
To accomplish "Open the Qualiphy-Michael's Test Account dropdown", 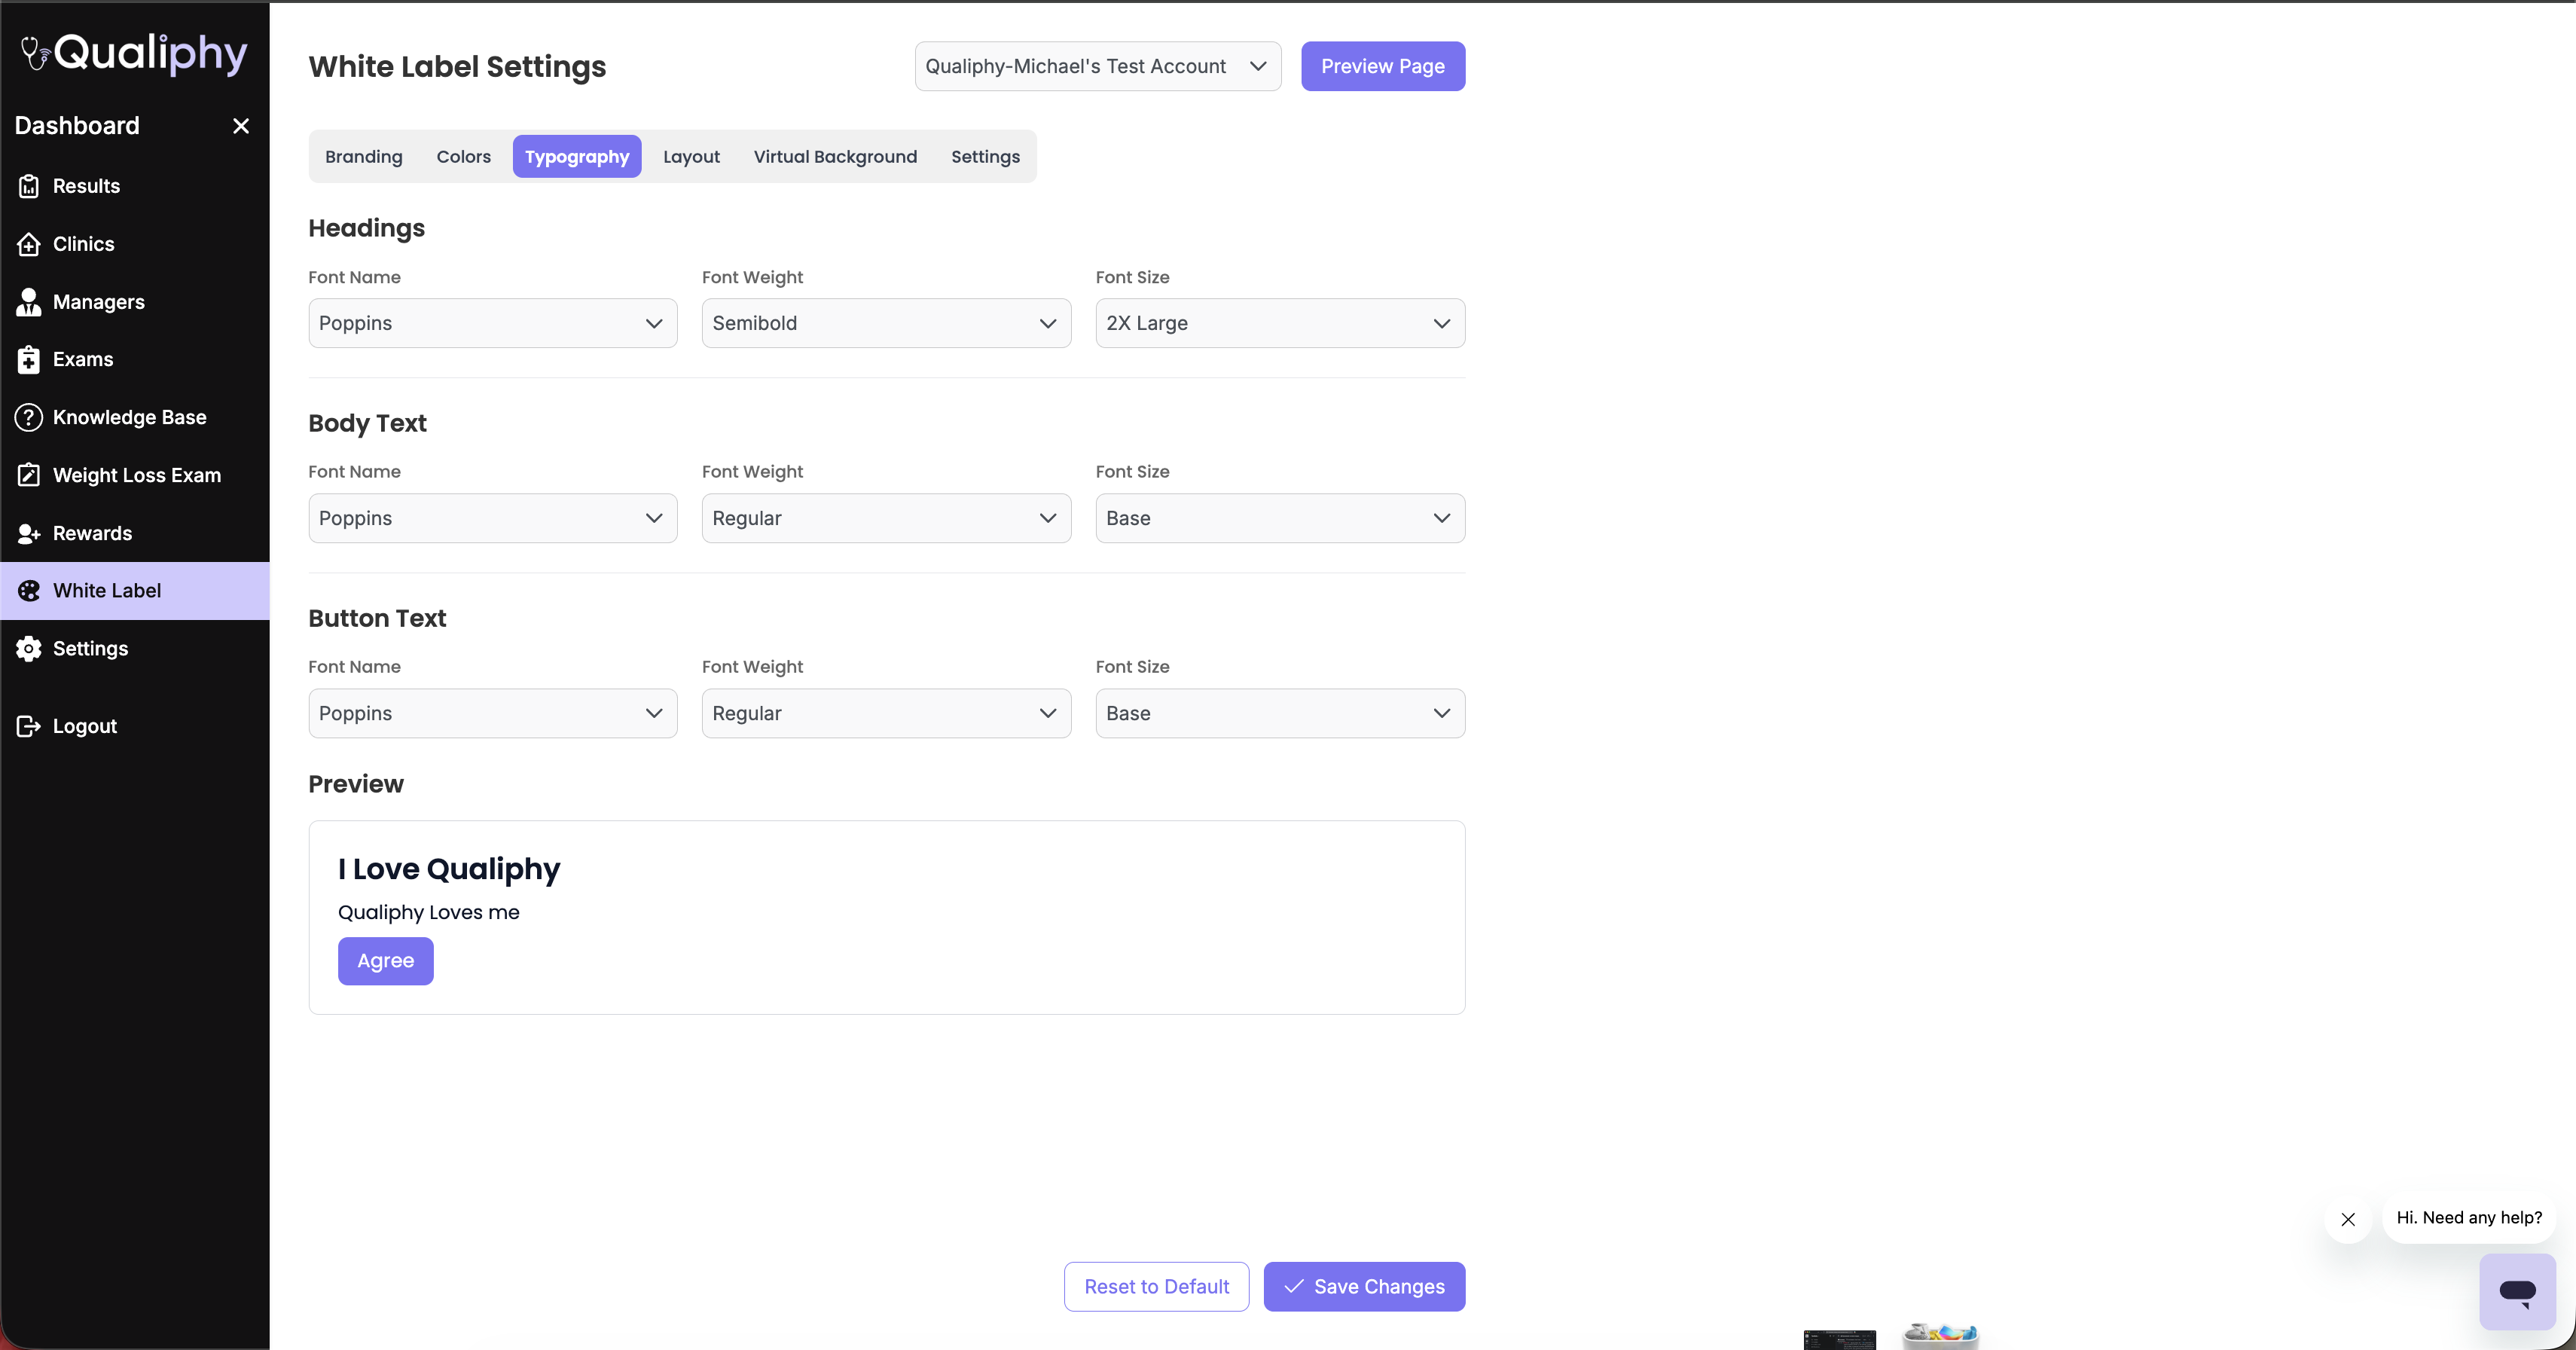I will (x=1098, y=66).
